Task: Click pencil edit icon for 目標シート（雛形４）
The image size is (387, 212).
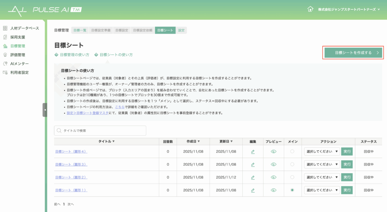Action: point(253,152)
